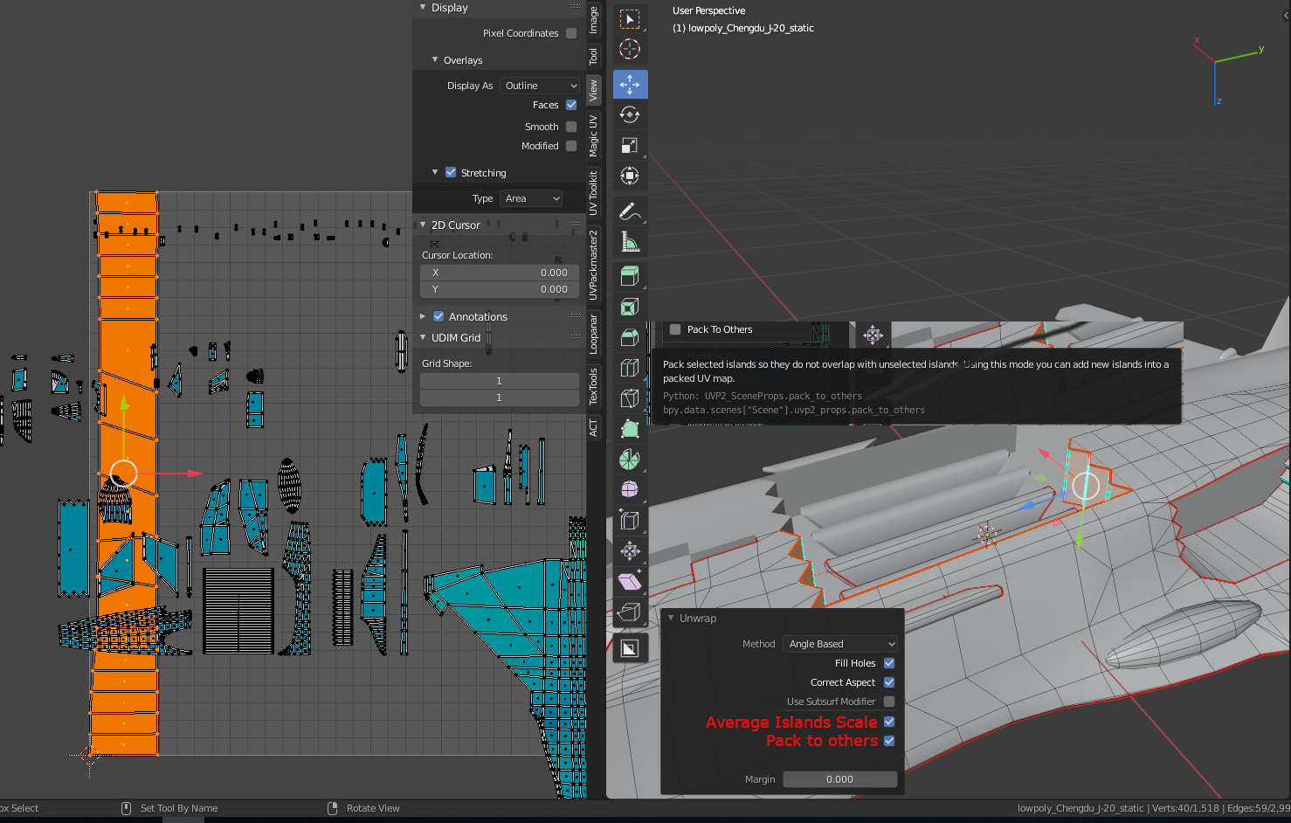Collapse the UDIM Grid panel

click(424, 337)
